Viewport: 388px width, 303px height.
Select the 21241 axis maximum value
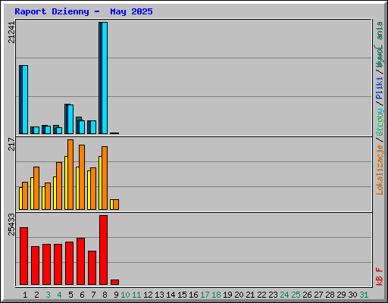point(11,33)
